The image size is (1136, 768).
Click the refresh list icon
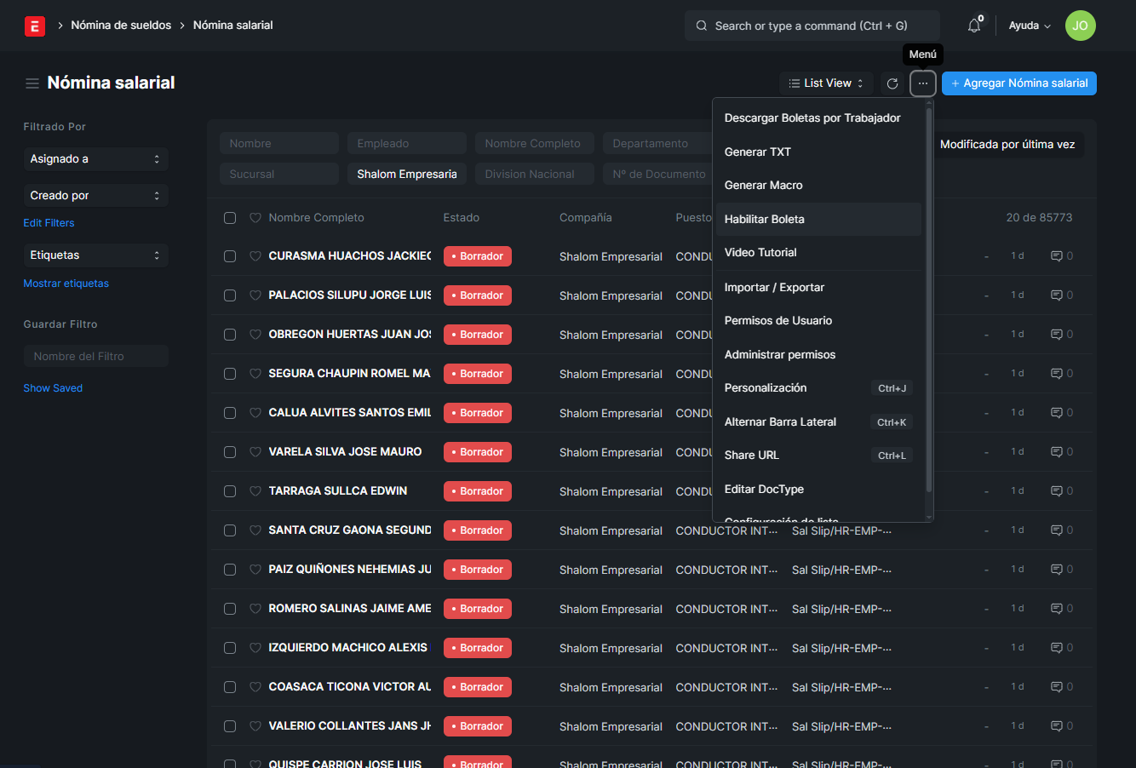point(892,83)
